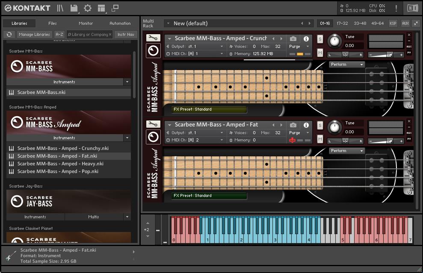Mute the Fat bass instrument
Viewport: 423px width, 273px height.
pos(320,139)
